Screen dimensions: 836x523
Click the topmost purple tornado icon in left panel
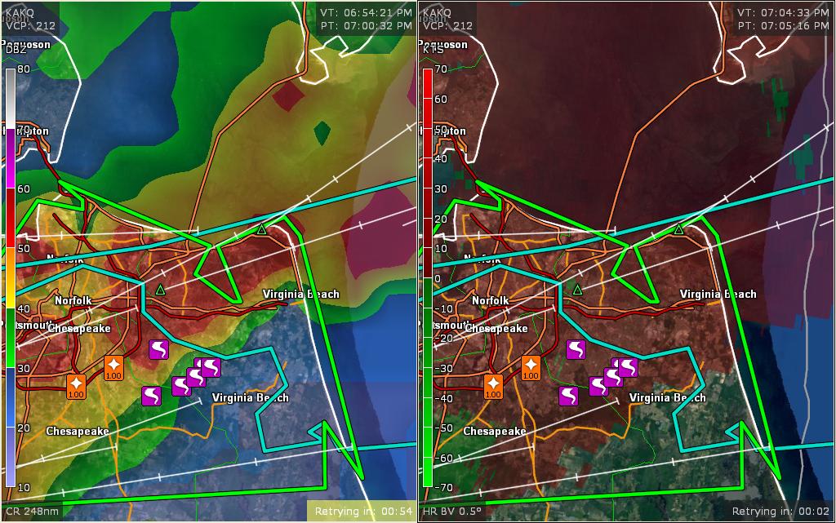tap(159, 349)
